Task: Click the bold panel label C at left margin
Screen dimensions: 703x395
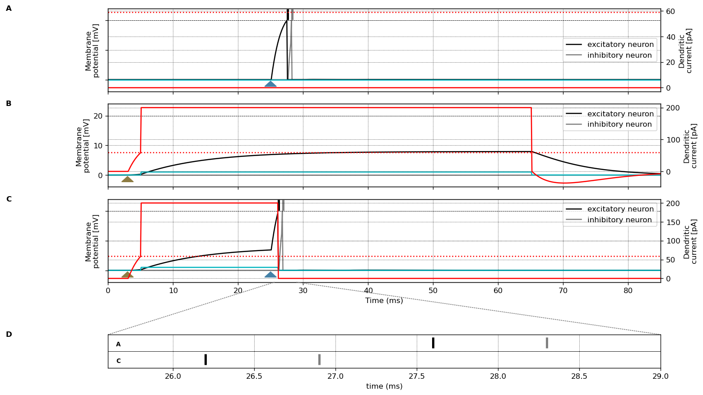Action: 9,199
